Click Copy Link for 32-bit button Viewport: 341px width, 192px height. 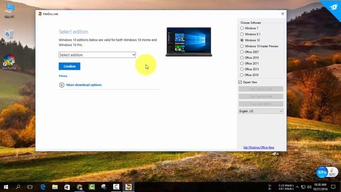pos(261,89)
